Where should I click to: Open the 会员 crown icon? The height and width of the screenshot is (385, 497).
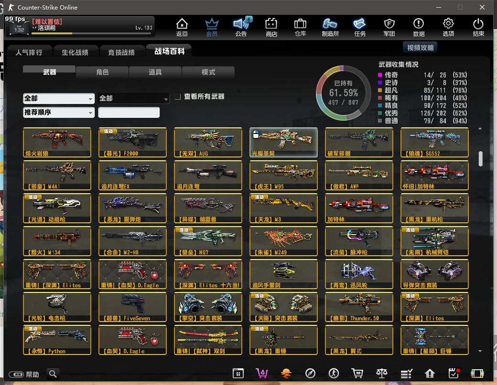[212, 27]
